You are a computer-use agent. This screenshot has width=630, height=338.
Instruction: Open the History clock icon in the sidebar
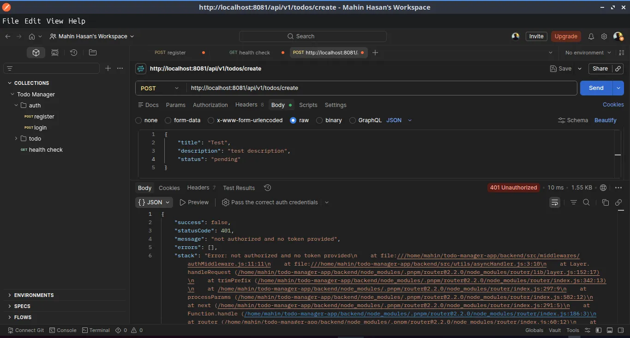pos(73,53)
